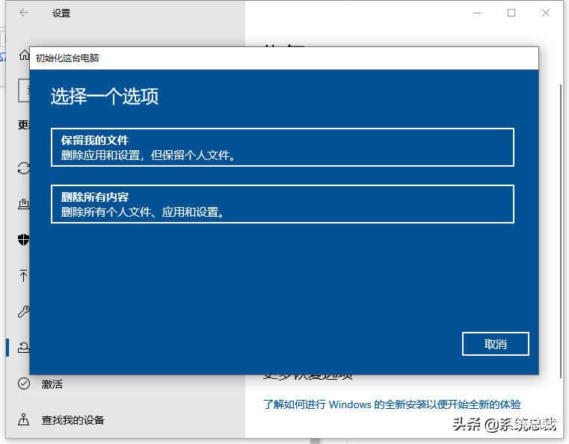The width and height of the screenshot is (569, 444).
Task: Click the back arrow in Settings header
Action: click(x=24, y=13)
